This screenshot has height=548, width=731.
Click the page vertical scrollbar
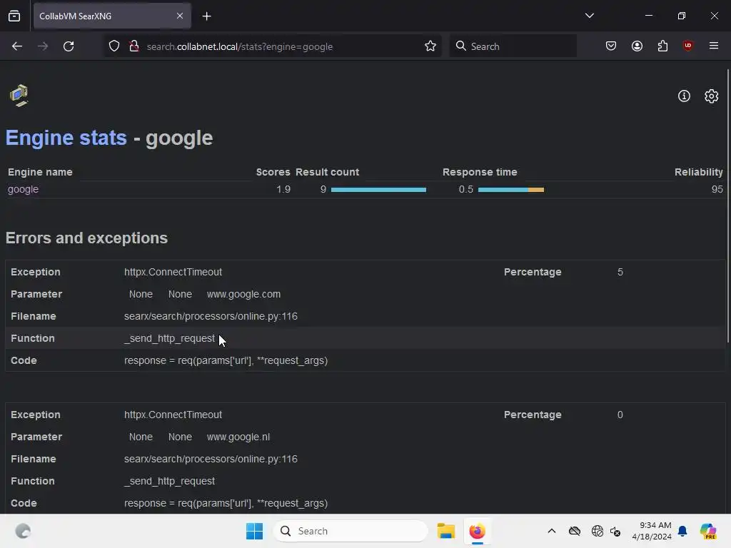coord(727,206)
